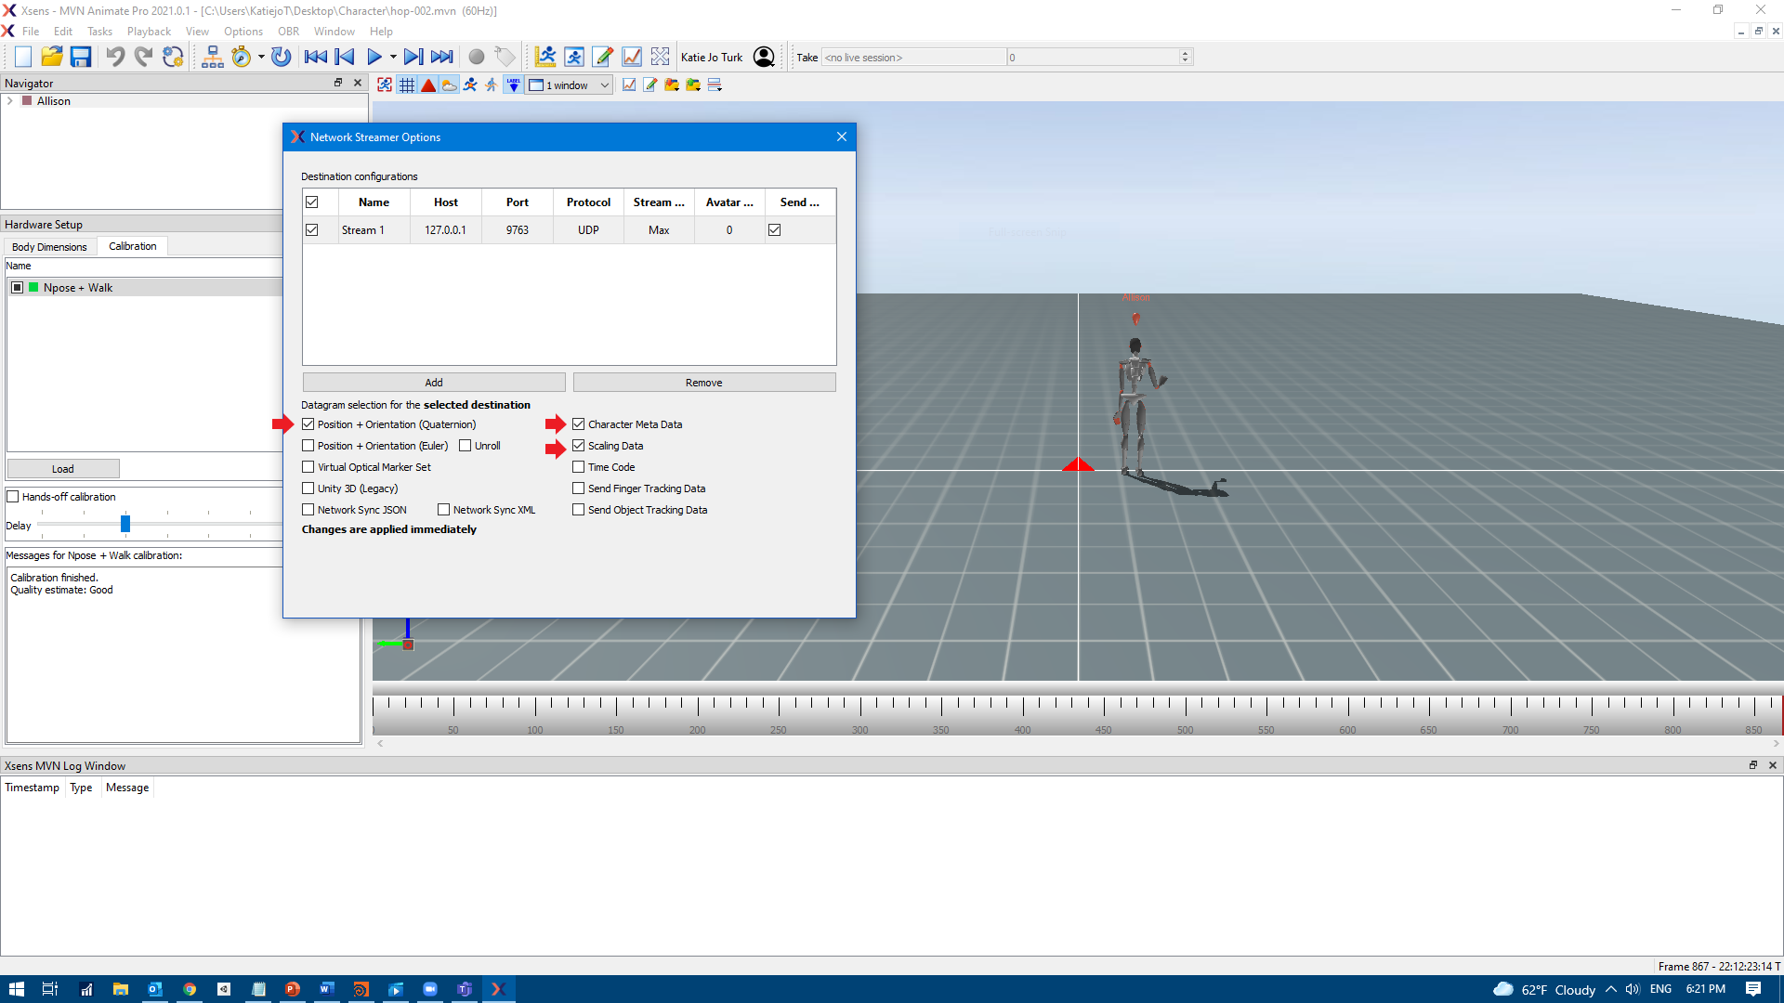1784x1003 pixels.
Task: Expand the Allison node in Navigator
Action: [x=10, y=101]
